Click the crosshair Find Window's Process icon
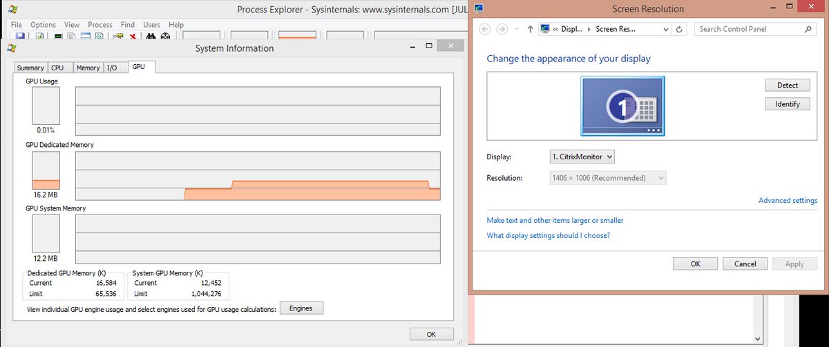Image resolution: width=829 pixels, height=347 pixels. click(x=165, y=36)
